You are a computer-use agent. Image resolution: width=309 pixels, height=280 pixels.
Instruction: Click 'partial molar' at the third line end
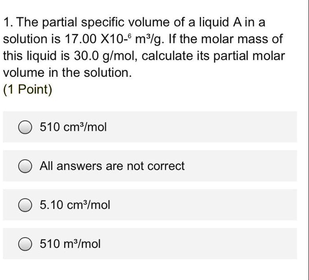point(249,56)
